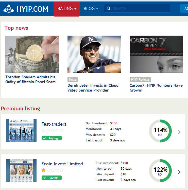Rate Fast-traders with second star
Screen dimensions: 188x190
tap(48, 130)
